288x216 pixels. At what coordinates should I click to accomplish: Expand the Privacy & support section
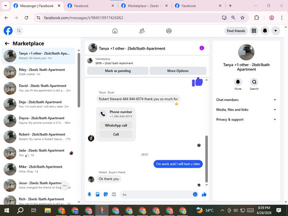coord(246,119)
